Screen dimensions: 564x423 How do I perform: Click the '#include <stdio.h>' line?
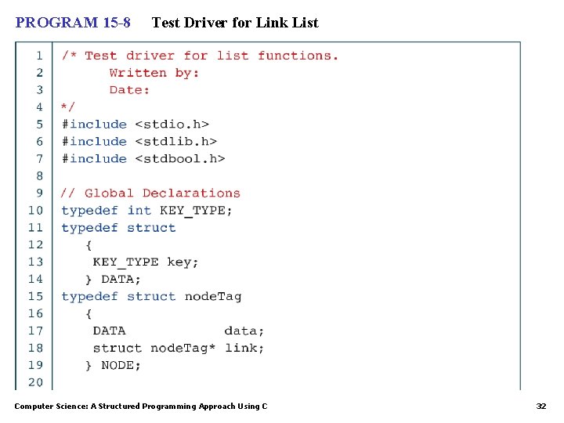(136, 125)
